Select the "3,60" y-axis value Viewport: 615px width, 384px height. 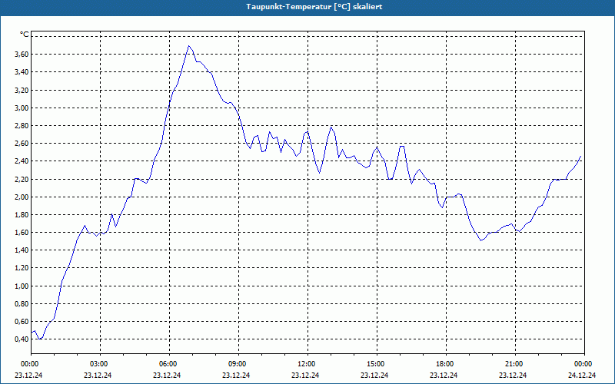coord(22,54)
